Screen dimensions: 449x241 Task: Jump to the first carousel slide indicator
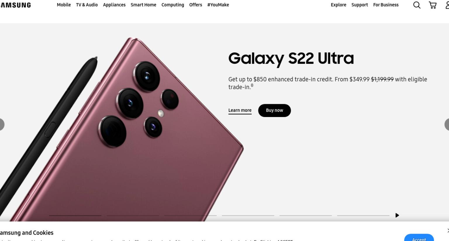pos(75,216)
